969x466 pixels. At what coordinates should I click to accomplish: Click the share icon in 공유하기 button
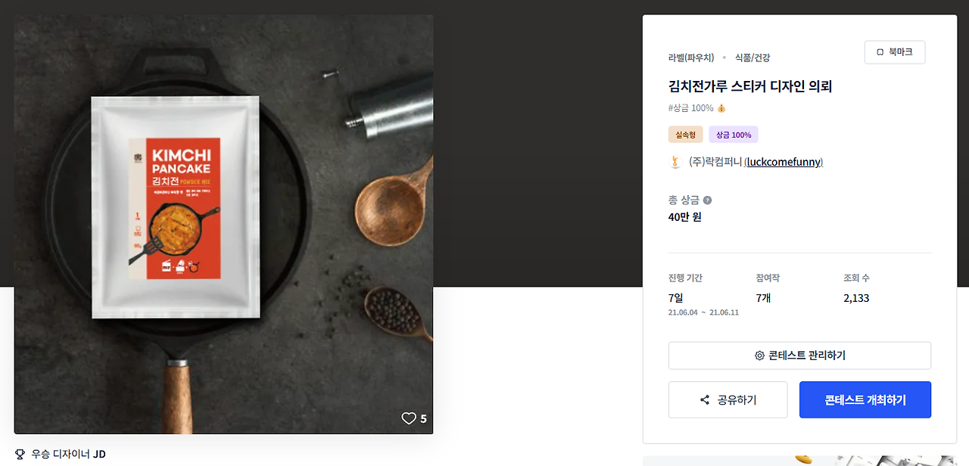[705, 400]
